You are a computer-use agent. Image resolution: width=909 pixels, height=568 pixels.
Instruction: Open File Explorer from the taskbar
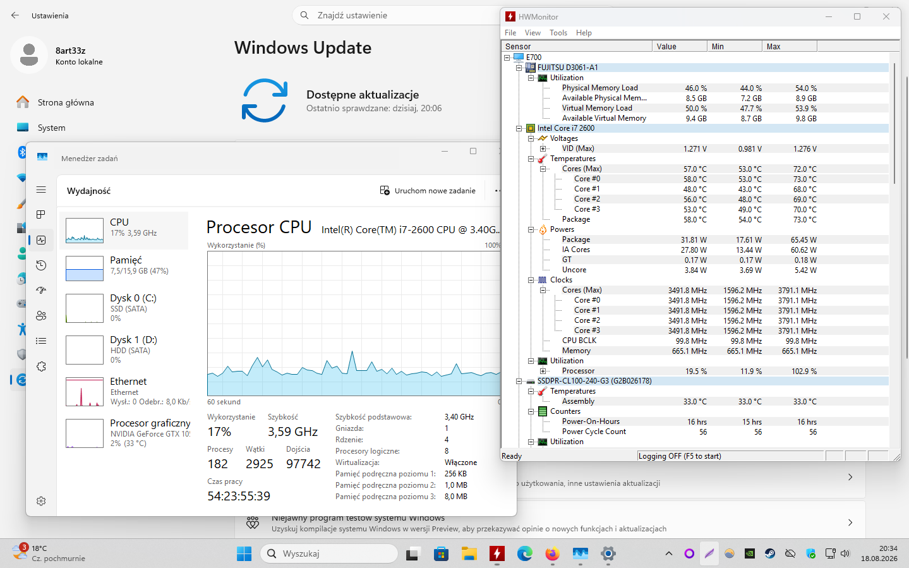pos(469,553)
